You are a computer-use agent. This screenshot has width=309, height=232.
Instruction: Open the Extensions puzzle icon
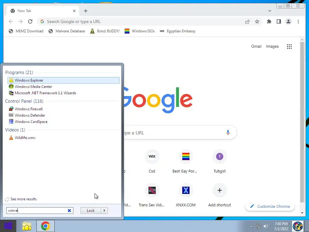269,21
